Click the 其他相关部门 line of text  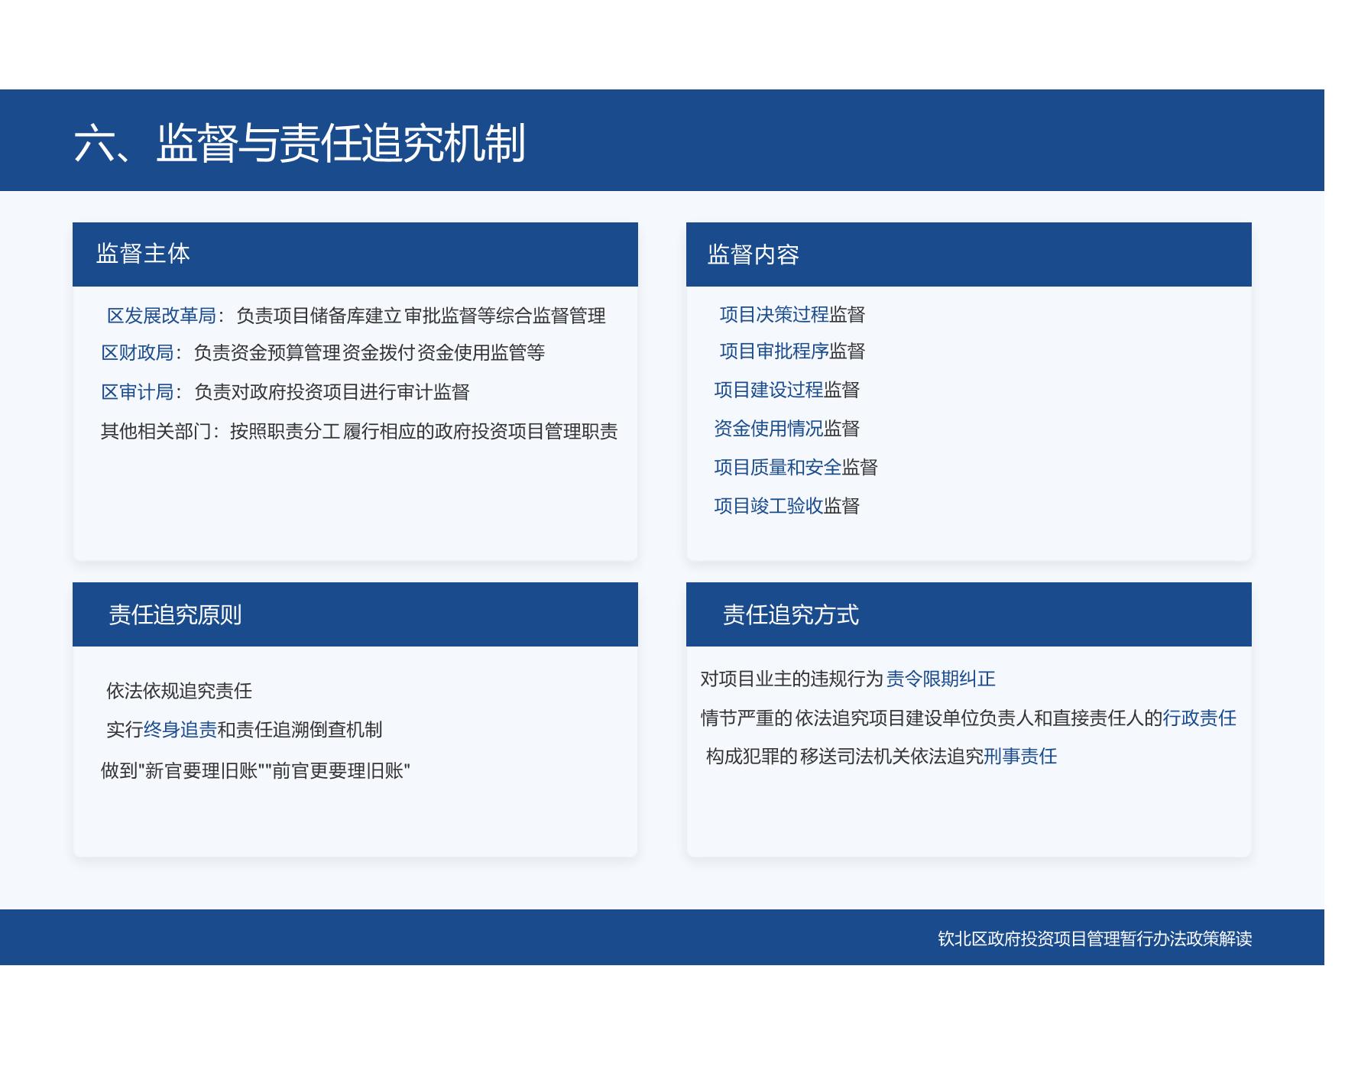click(x=358, y=432)
